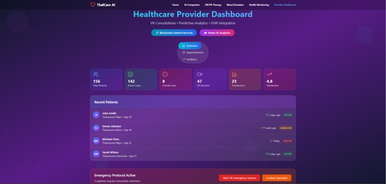Click Sarah Wilson's low risk badge
This screenshot has width=386, height=184.
coord(288,154)
